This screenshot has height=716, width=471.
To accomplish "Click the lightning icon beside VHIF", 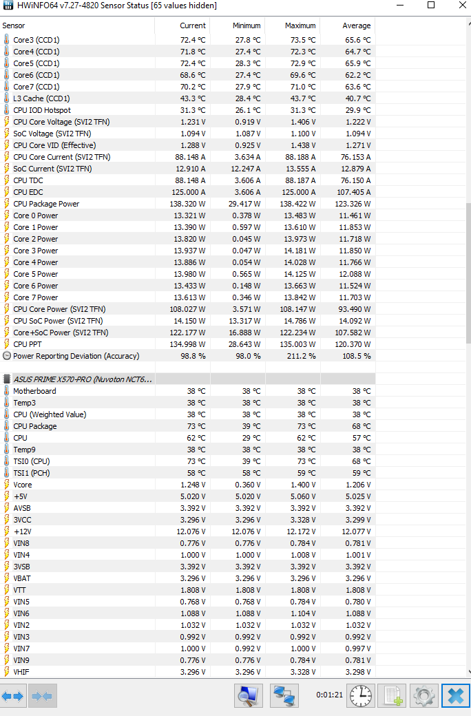I will tap(6, 672).
